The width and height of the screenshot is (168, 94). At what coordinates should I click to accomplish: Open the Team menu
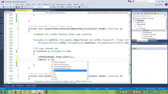(x=34, y=4)
